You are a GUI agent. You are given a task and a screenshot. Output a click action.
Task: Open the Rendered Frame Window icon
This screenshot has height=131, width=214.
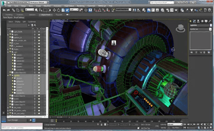(x=172, y=10)
